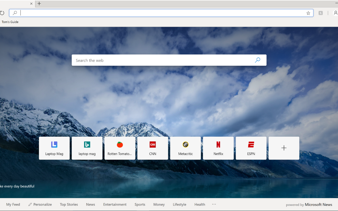Open the Rotten Tomatoes quick link tile

pyautogui.click(x=120, y=148)
